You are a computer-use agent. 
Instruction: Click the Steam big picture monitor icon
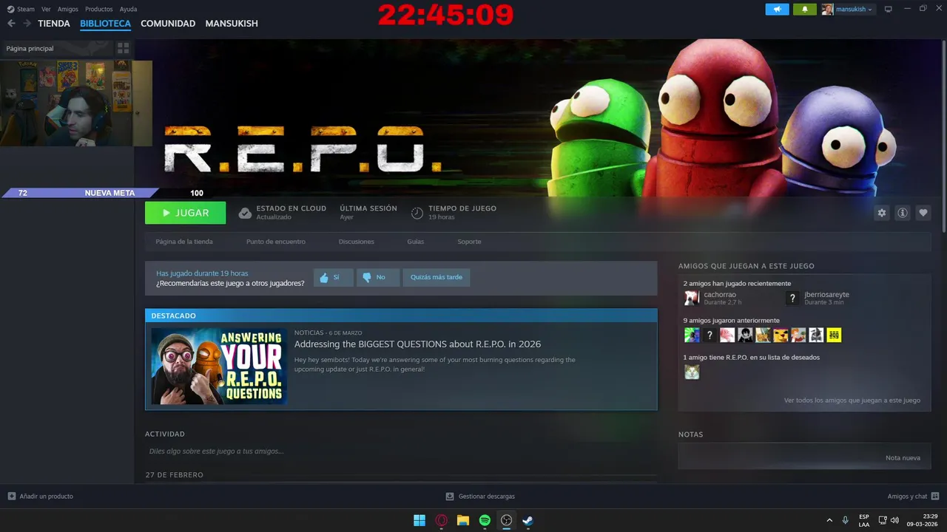[x=889, y=9]
